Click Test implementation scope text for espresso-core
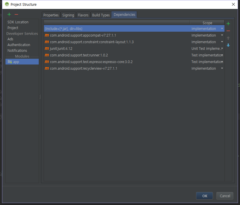 [206, 62]
